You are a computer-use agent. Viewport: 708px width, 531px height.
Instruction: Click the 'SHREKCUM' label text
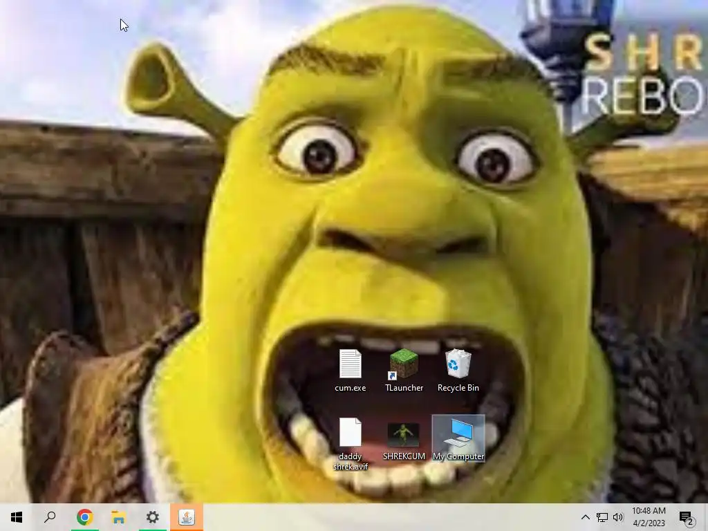(x=404, y=456)
